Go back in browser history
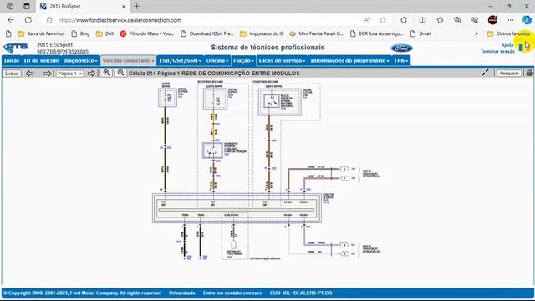 tap(11, 20)
